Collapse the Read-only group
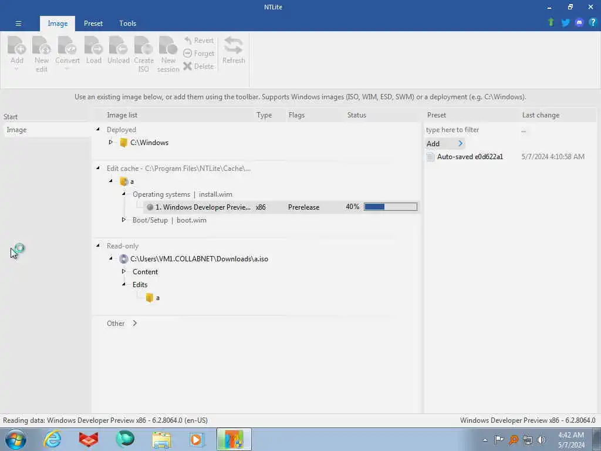The image size is (601, 451). [98, 245]
